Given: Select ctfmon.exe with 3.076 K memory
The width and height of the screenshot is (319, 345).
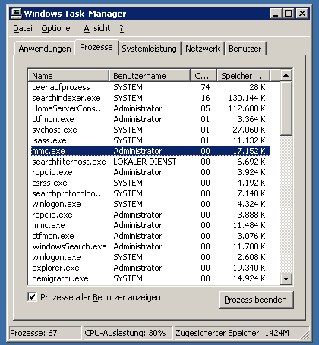Looking at the screenshot, I should point(150,236).
